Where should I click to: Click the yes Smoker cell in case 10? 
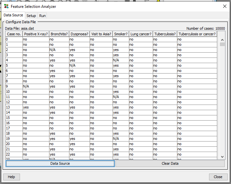click(121, 92)
